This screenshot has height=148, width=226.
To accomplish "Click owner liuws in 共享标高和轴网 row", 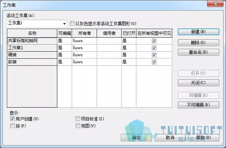I will click(x=84, y=41).
